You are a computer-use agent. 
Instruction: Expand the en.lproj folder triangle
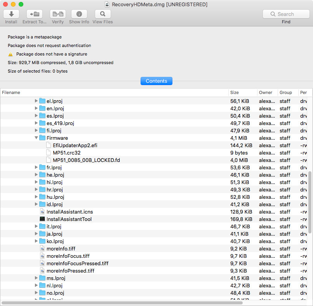36,108
